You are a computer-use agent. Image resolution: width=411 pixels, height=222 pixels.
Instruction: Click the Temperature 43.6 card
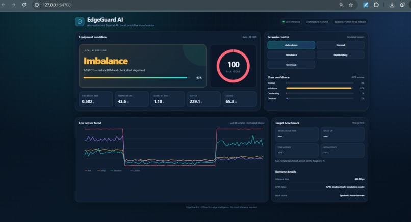[x=132, y=99]
